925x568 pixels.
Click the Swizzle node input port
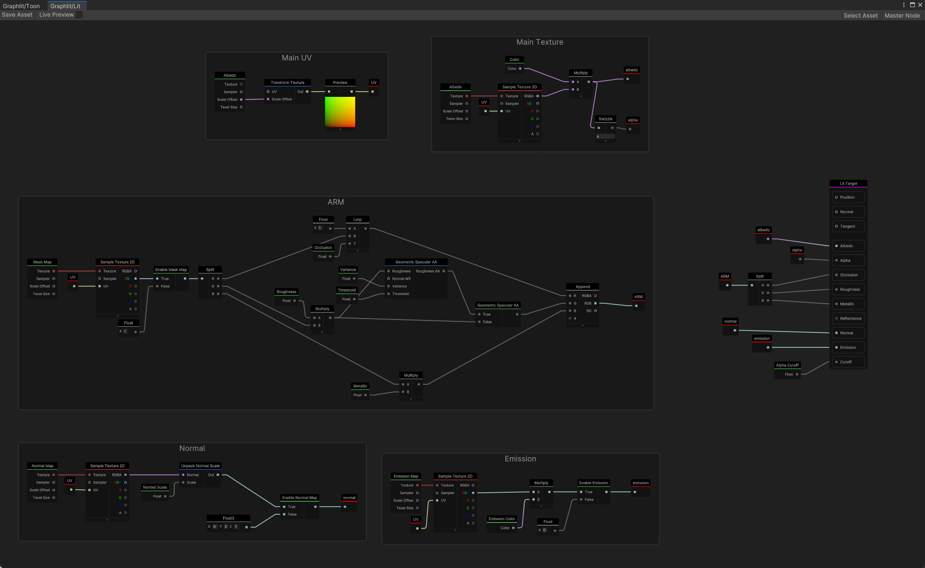click(599, 128)
